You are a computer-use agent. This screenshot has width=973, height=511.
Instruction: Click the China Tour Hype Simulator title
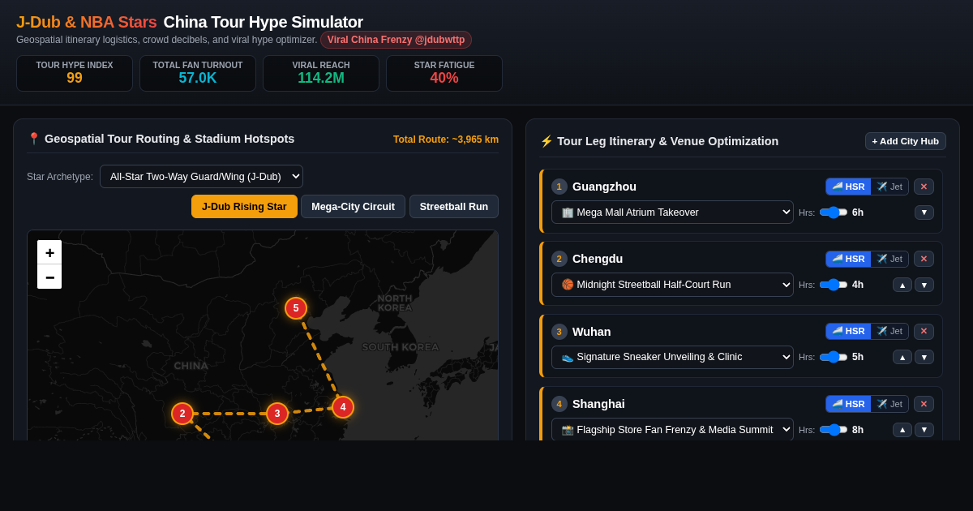[264, 22]
